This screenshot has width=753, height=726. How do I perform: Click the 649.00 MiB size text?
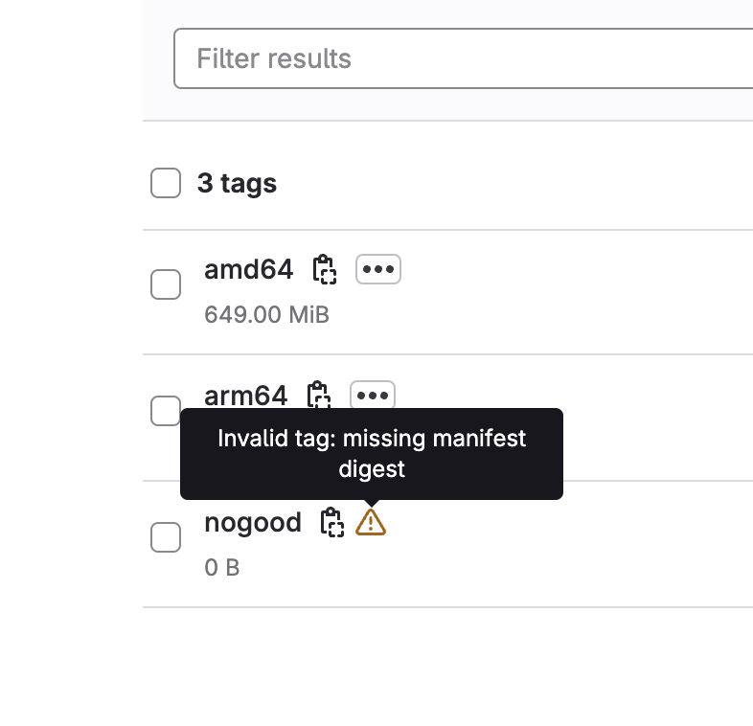click(266, 314)
